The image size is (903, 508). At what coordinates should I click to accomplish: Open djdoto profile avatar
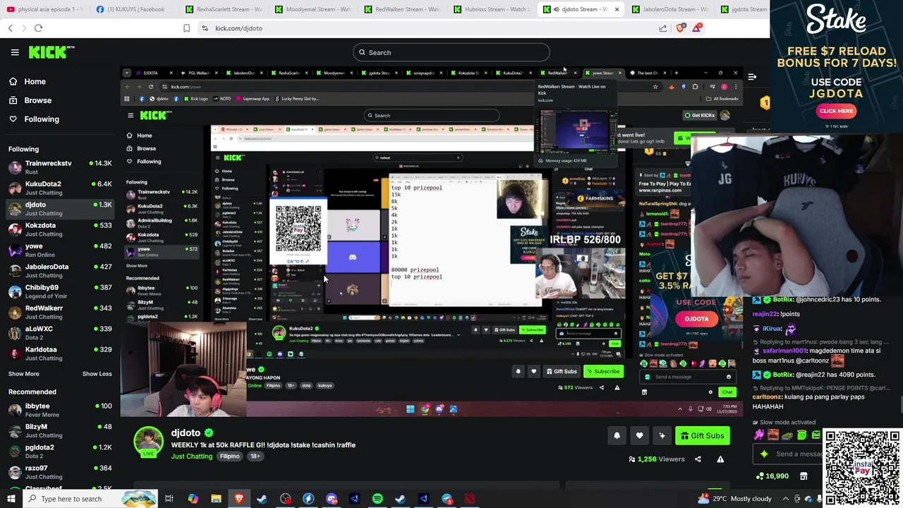pyautogui.click(x=149, y=442)
